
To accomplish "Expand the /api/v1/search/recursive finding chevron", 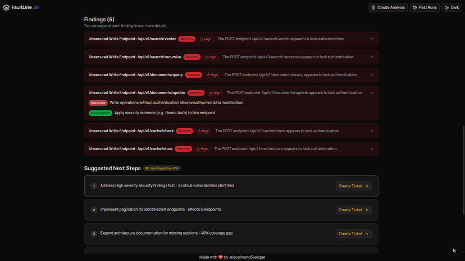I will point(371,57).
